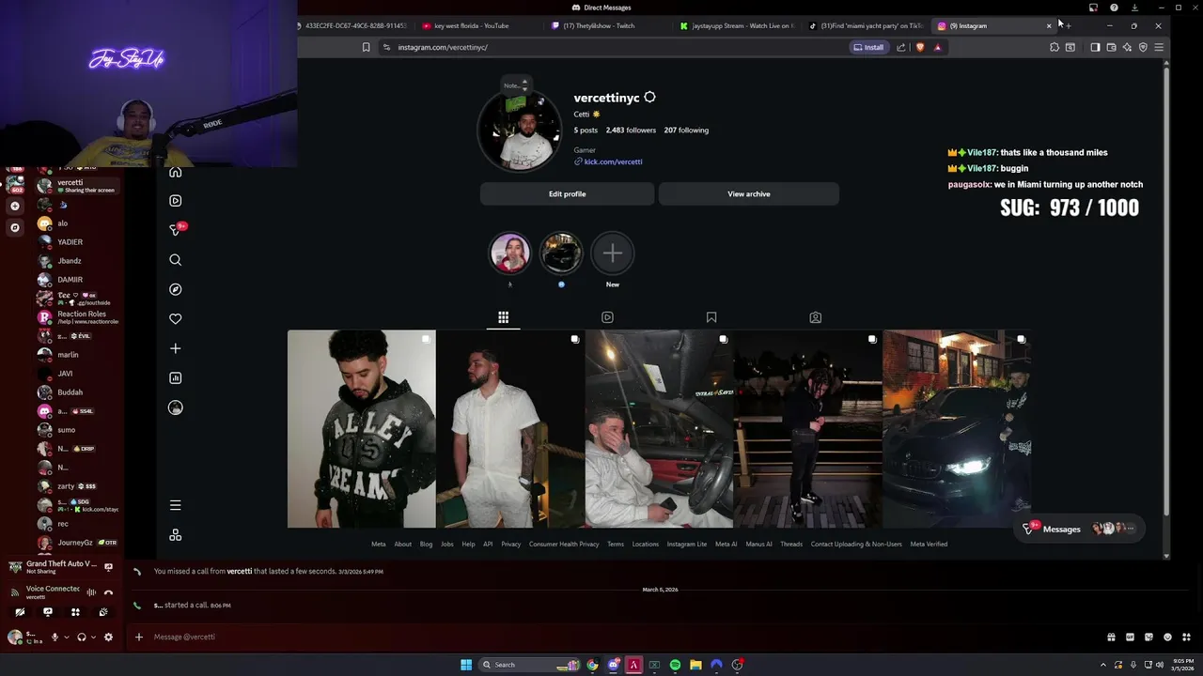The image size is (1203, 676).
Task: Open a new browser tab
Action: 1068,26
